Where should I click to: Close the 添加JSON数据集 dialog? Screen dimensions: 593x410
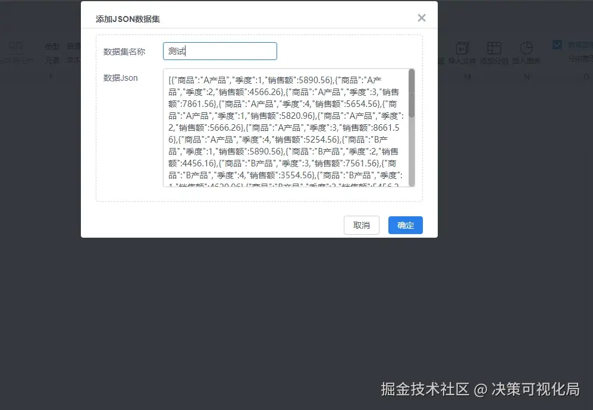click(422, 18)
